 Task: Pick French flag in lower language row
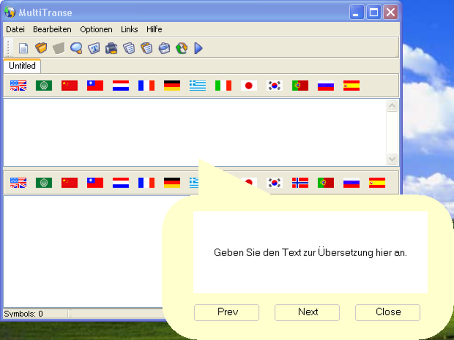point(146,183)
